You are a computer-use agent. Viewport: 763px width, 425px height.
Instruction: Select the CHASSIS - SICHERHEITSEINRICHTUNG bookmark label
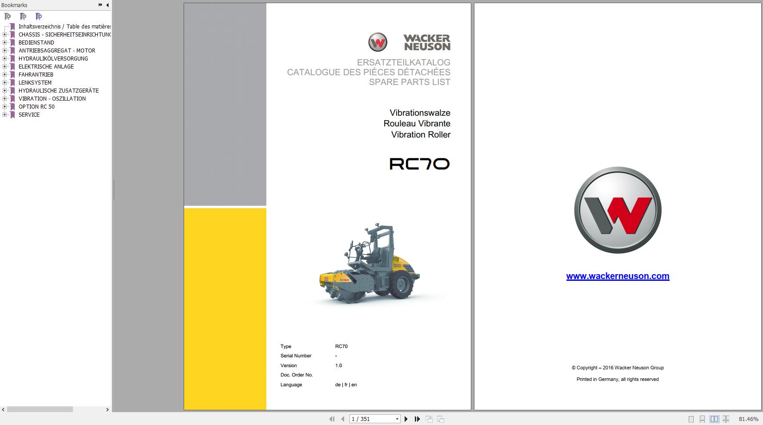tap(64, 34)
